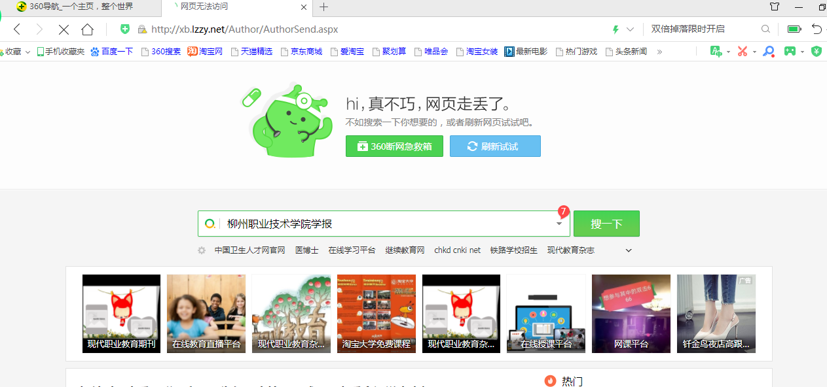This screenshot has width=827, height=387.
Task: Click the 现代教育杂志 suggestion
Action: tap(571, 250)
